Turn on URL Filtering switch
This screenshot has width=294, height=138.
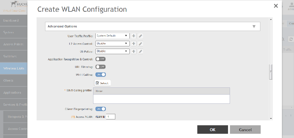point(100,67)
